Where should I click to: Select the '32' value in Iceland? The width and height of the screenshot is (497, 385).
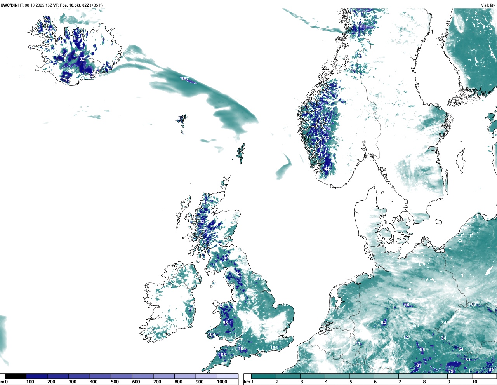[x=82, y=59]
